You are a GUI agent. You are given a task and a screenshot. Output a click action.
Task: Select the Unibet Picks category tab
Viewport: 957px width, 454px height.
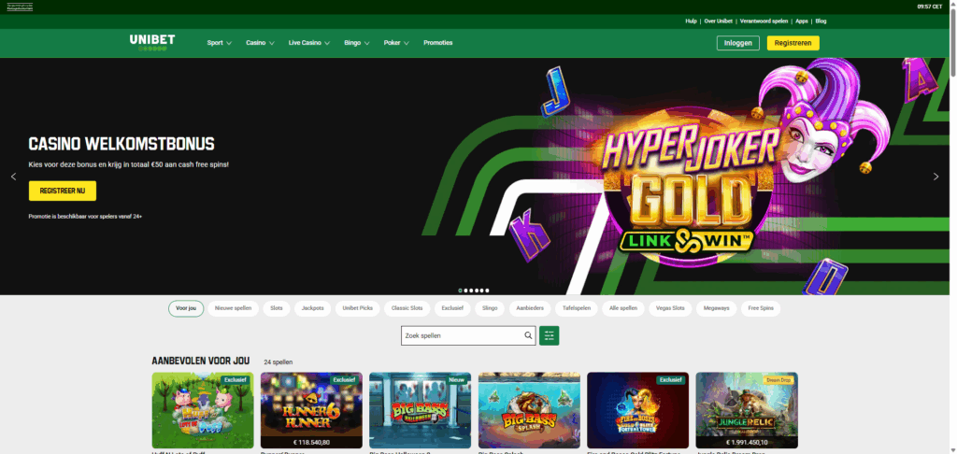pyautogui.click(x=358, y=309)
